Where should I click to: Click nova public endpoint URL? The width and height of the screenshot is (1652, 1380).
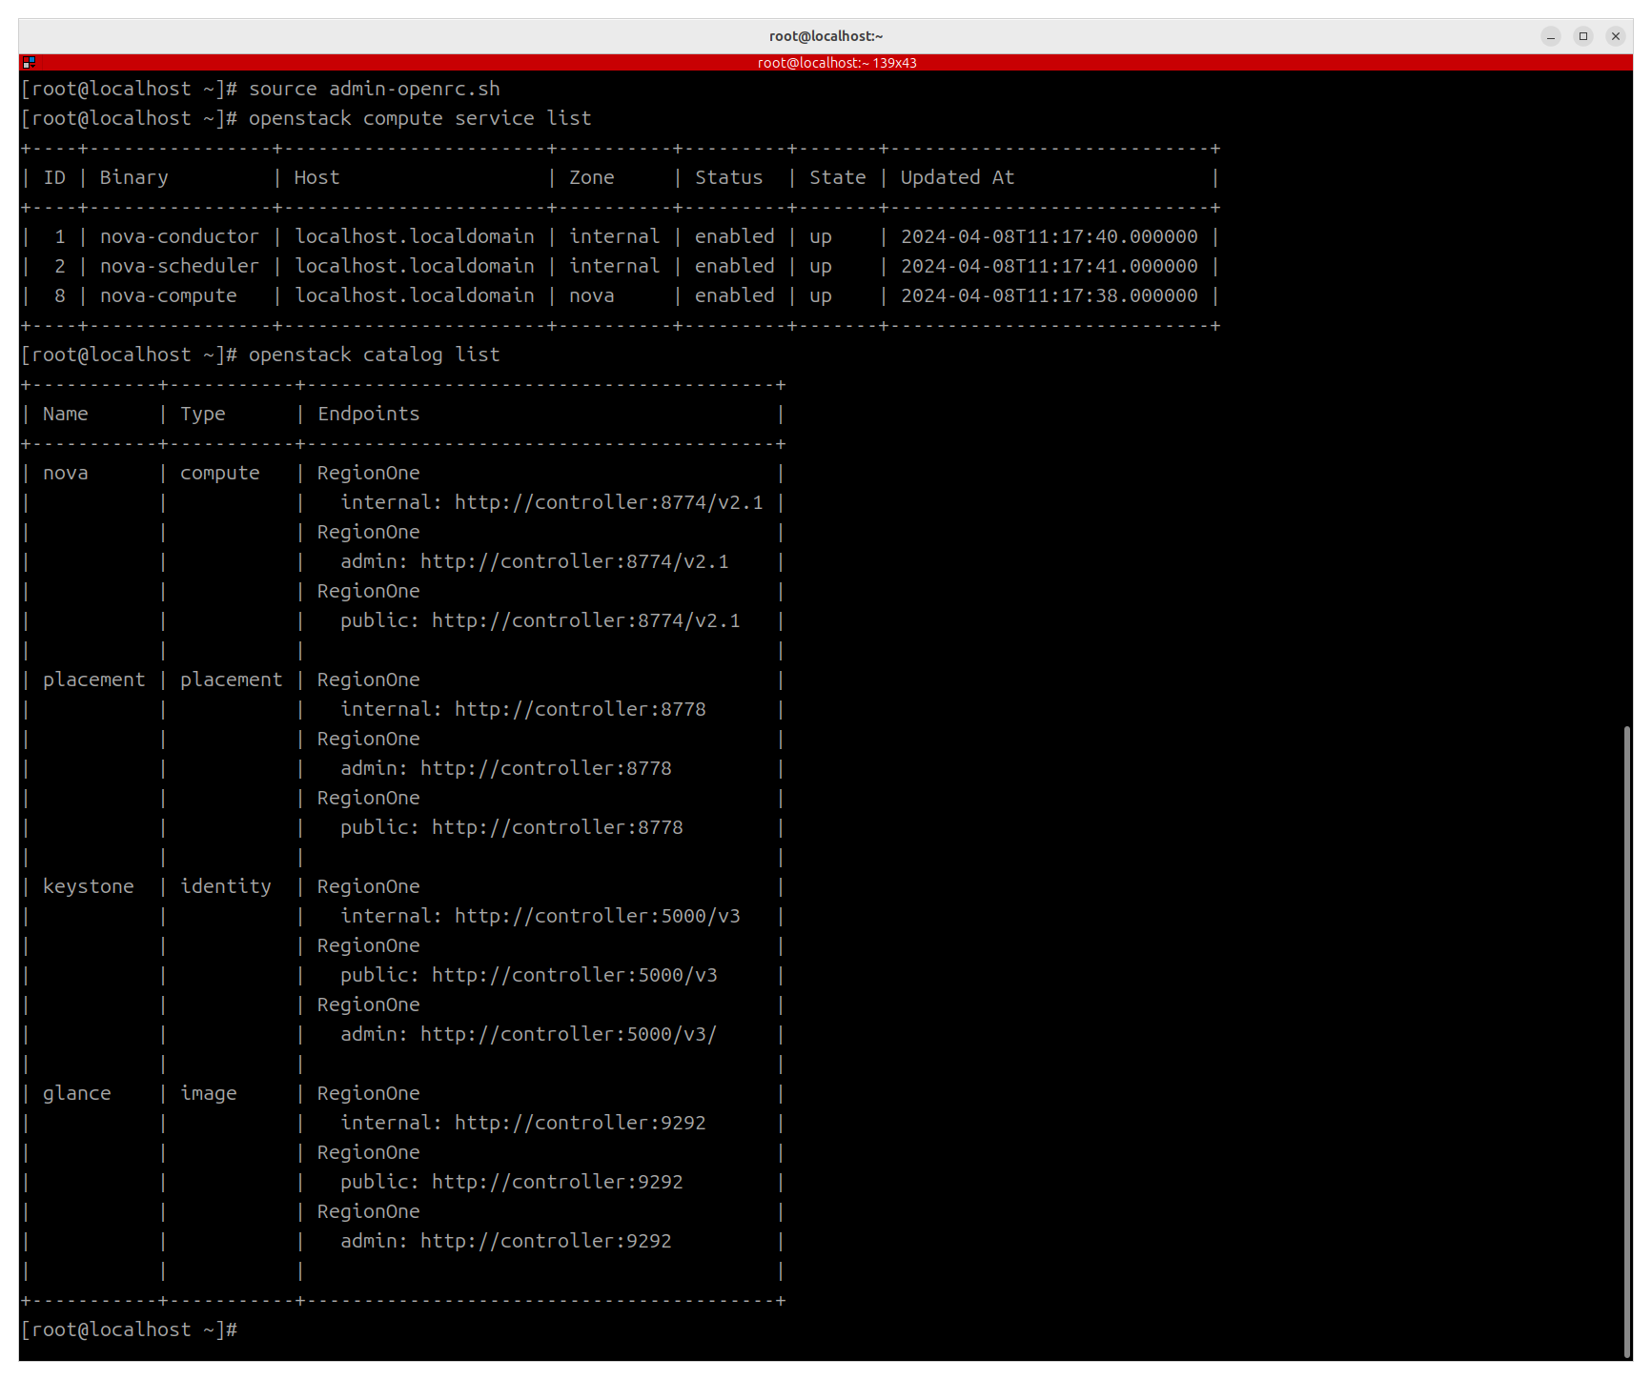586,620
